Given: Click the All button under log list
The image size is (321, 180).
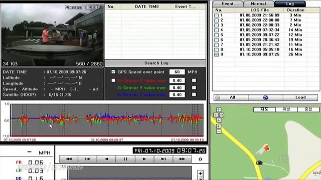Looking at the screenshot, I should [231, 97].
